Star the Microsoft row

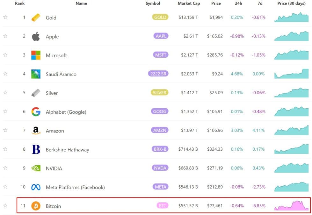[5, 55]
